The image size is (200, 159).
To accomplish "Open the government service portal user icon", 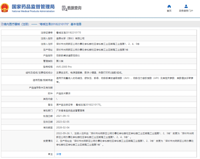I will tap(186, 6).
